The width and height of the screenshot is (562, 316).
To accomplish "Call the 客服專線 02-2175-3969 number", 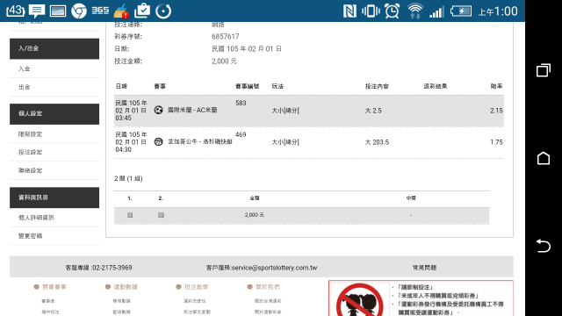I will point(98,268).
